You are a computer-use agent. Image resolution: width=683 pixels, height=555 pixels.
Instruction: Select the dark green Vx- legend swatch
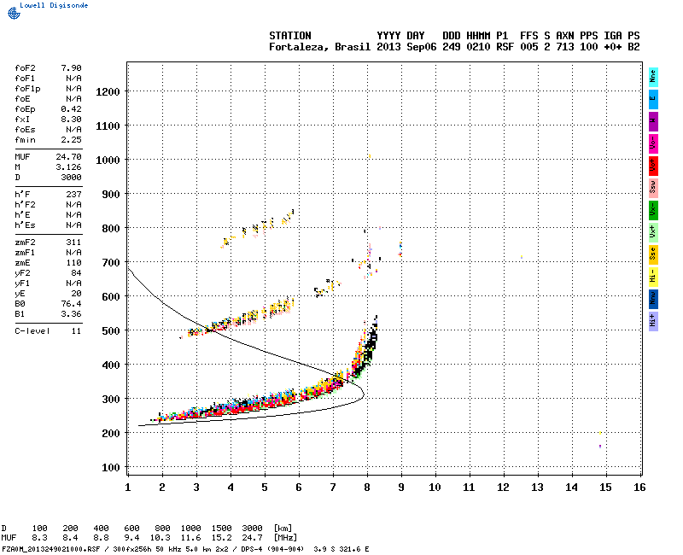click(x=653, y=209)
